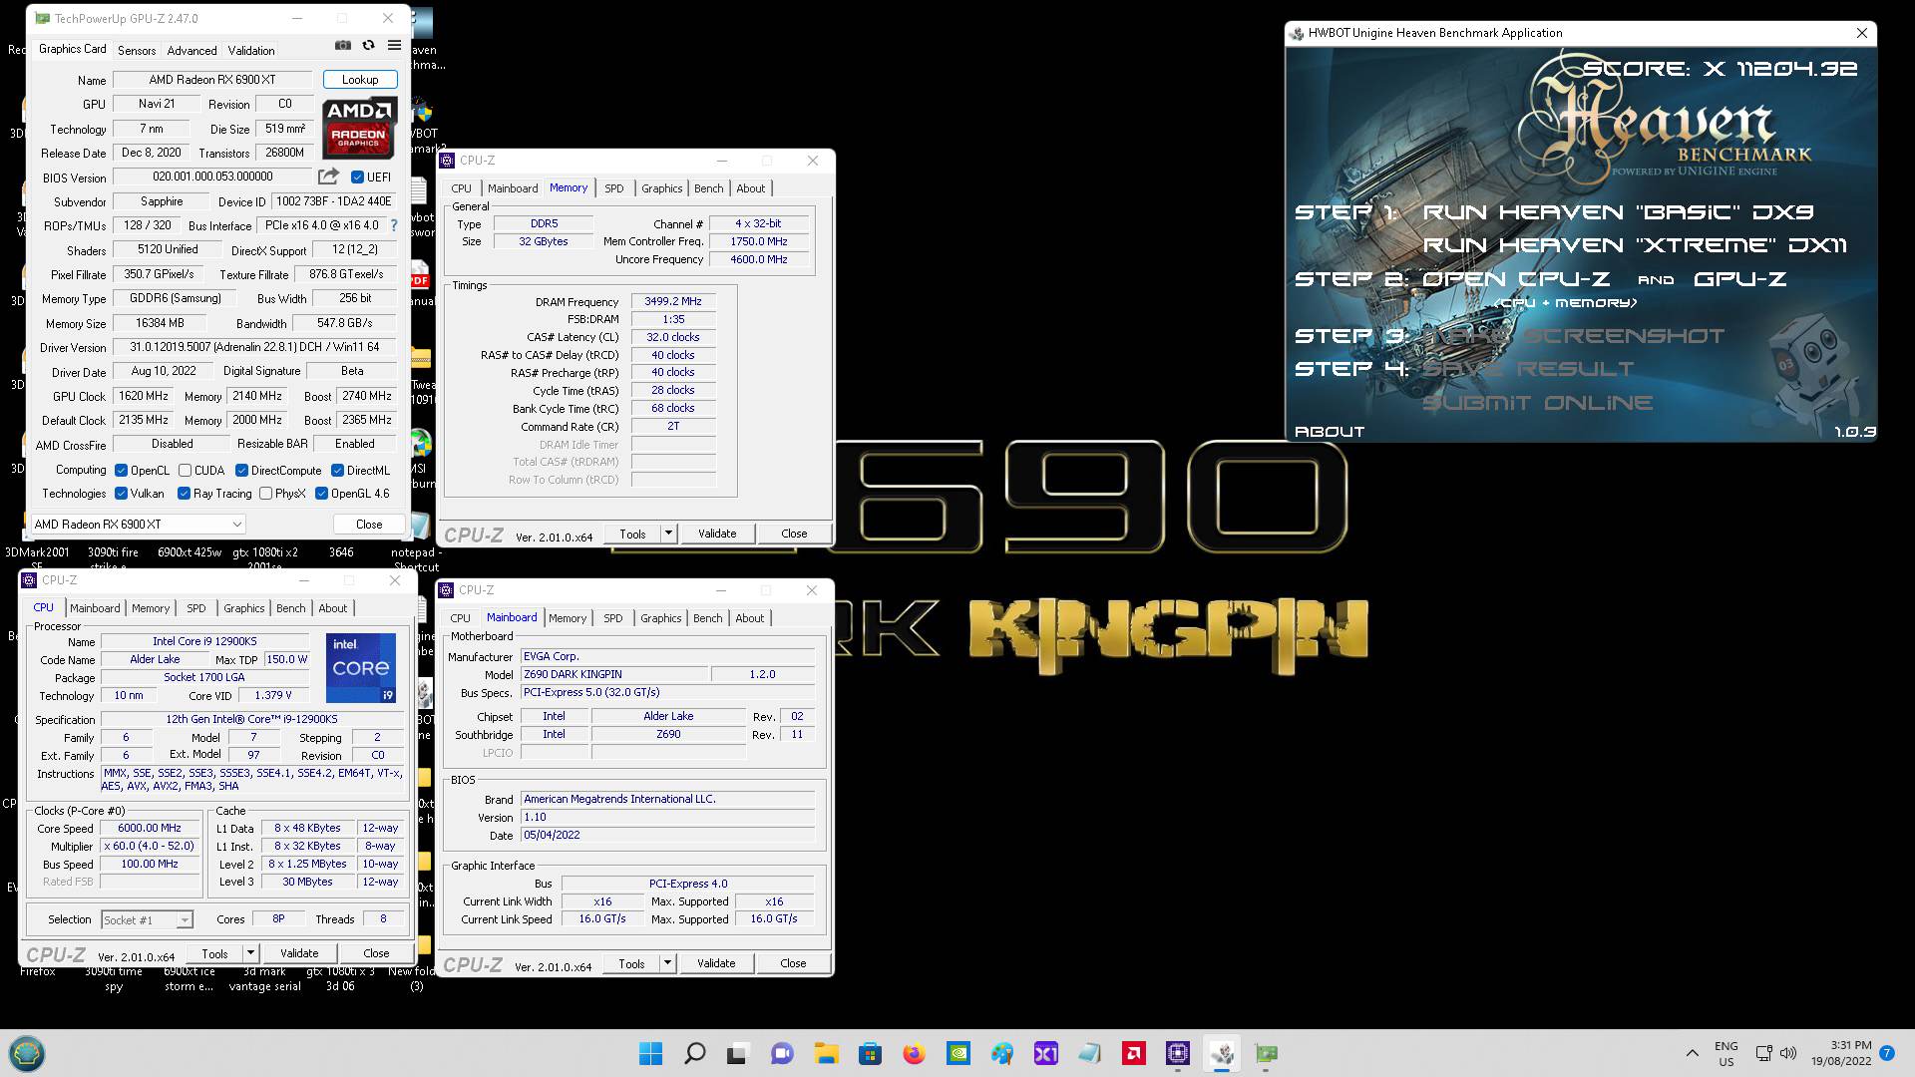Click the Core Speed 6000.00 MHz field
1915x1077 pixels.
[x=150, y=829]
